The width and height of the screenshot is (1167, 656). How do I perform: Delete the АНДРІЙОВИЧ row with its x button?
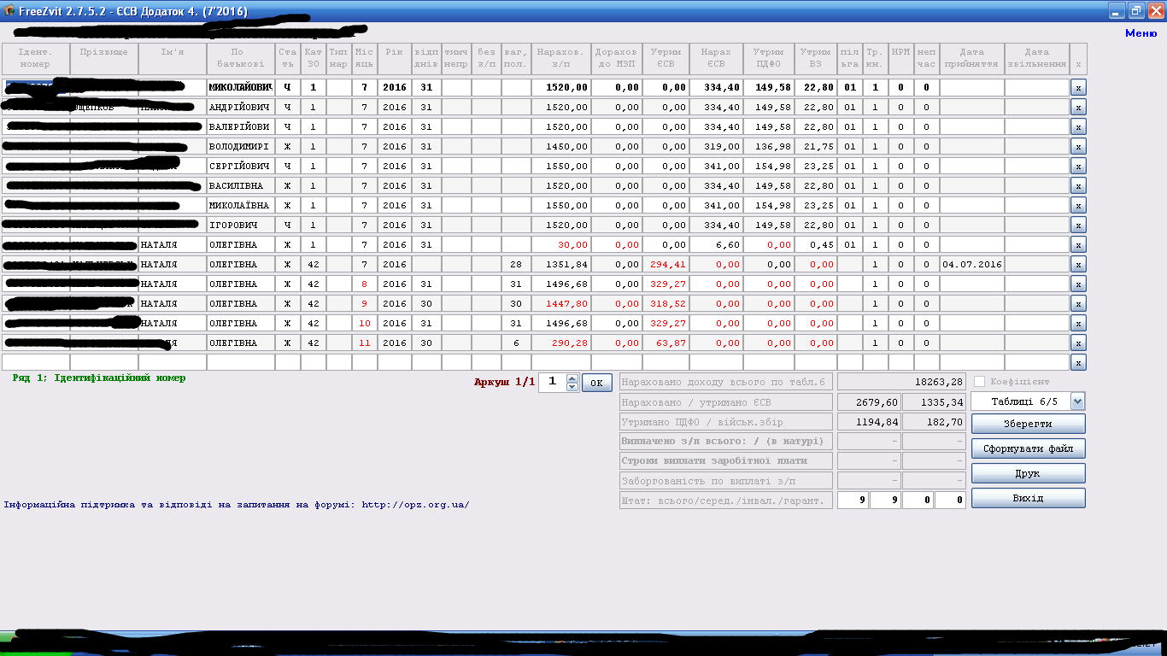[x=1078, y=107]
